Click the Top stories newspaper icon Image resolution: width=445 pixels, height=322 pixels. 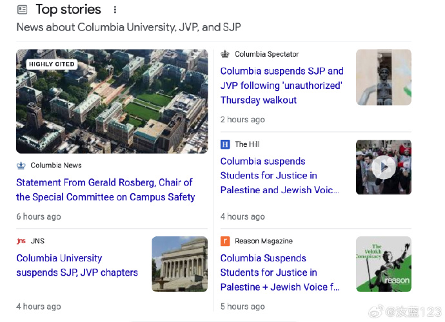(23, 10)
